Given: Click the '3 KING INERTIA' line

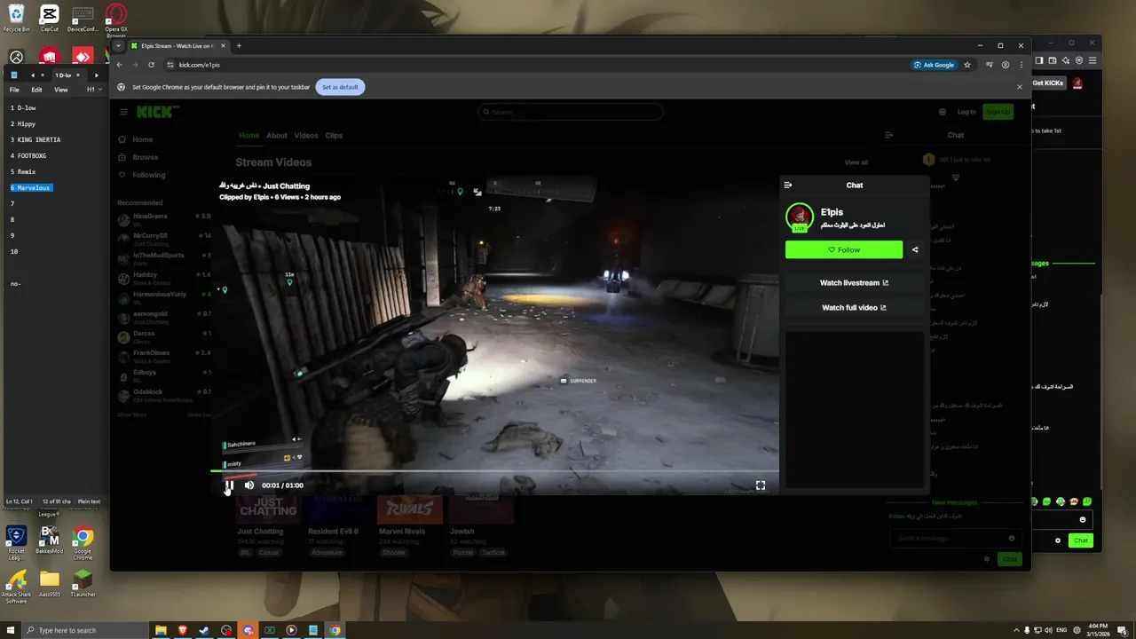Looking at the screenshot, I should (35, 140).
